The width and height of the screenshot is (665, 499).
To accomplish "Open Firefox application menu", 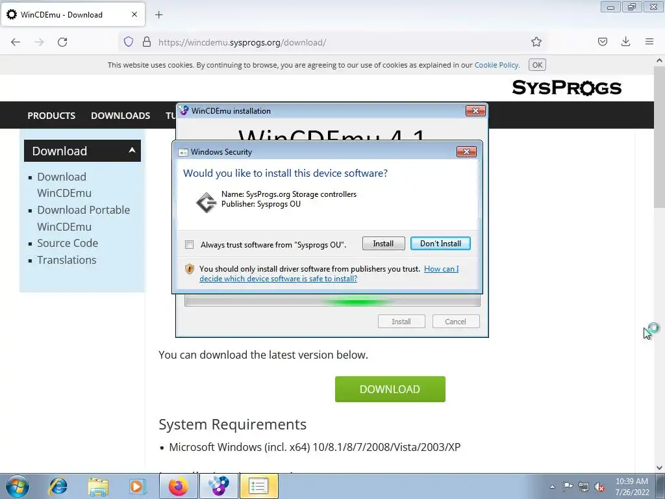I will (649, 42).
